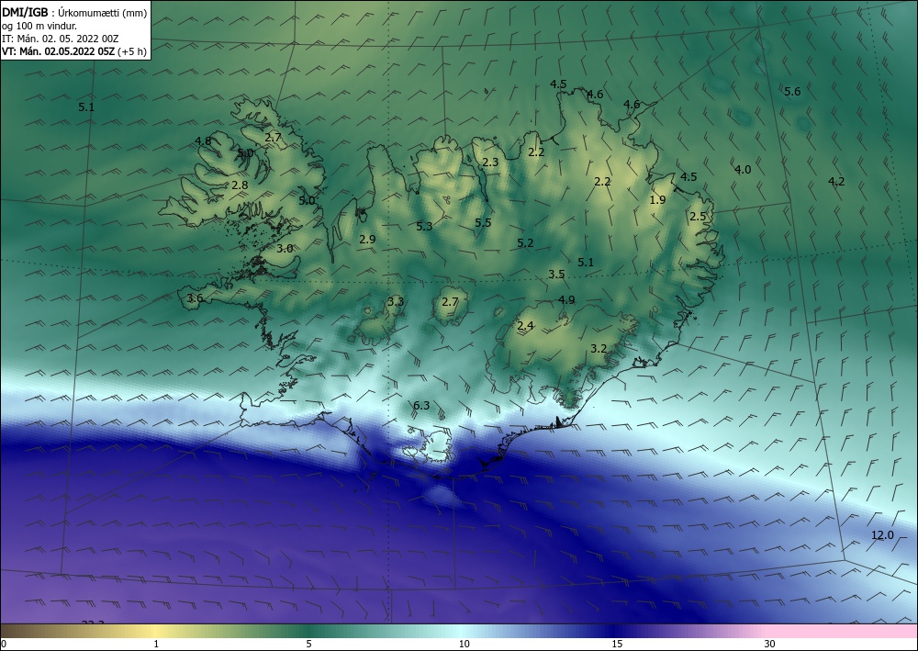Click the 2.9 map value
The image size is (918, 651).
367,239
